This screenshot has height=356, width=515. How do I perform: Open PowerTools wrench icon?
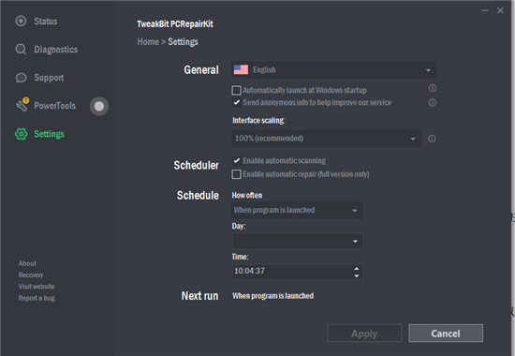(x=22, y=105)
